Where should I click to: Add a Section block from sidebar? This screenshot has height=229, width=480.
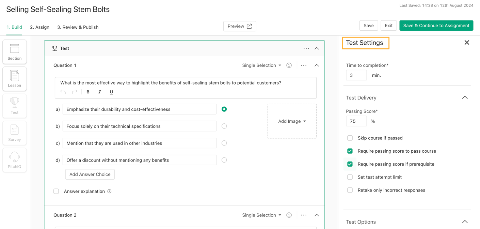[x=14, y=52]
